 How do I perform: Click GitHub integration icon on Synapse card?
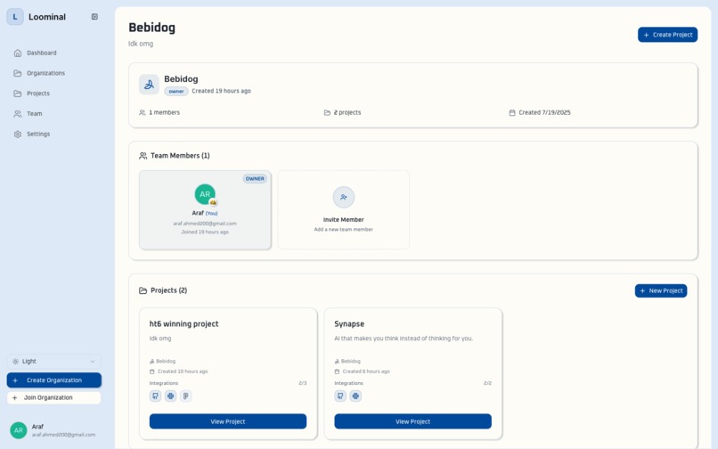click(x=340, y=396)
